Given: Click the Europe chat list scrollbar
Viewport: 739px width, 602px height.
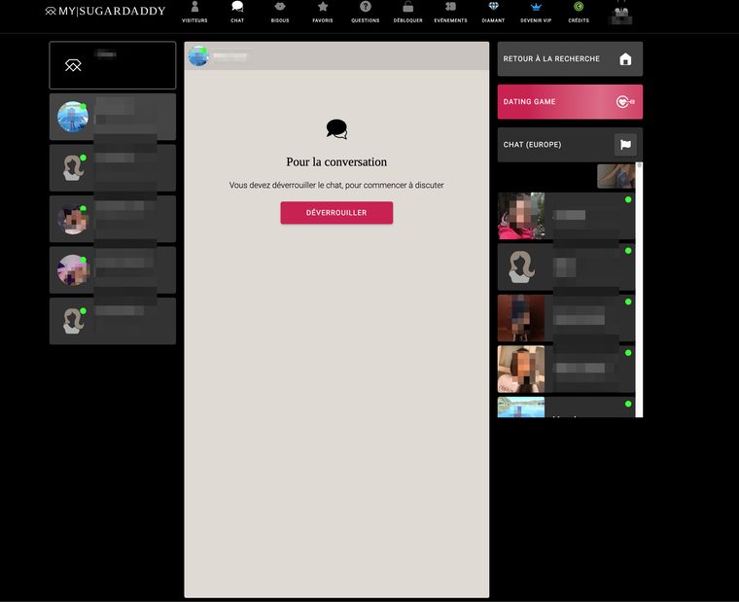Looking at the screenshot, I should point(639,290).
